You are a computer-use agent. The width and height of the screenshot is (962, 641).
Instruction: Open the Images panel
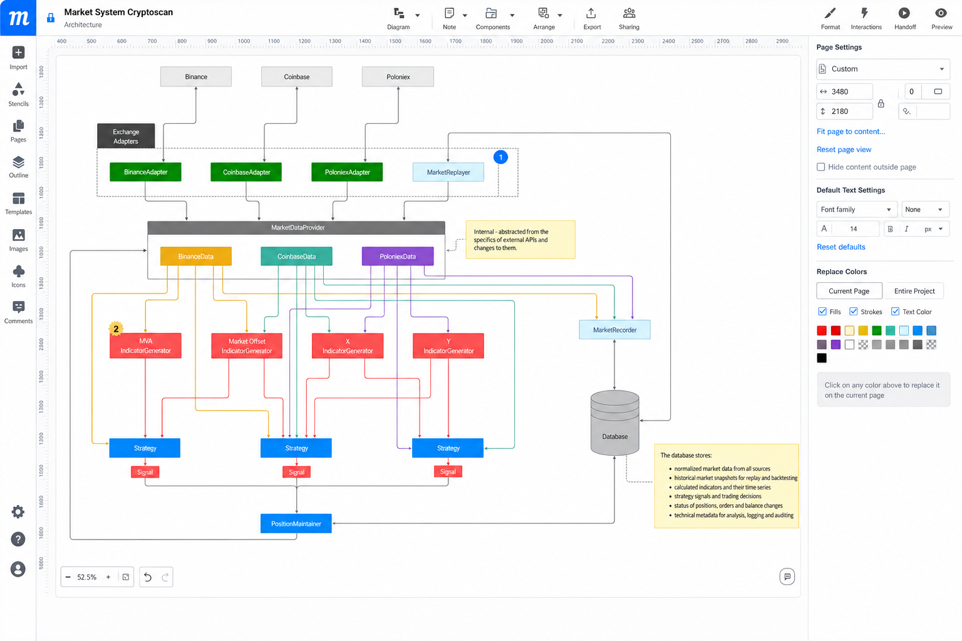tap(18, 240)
